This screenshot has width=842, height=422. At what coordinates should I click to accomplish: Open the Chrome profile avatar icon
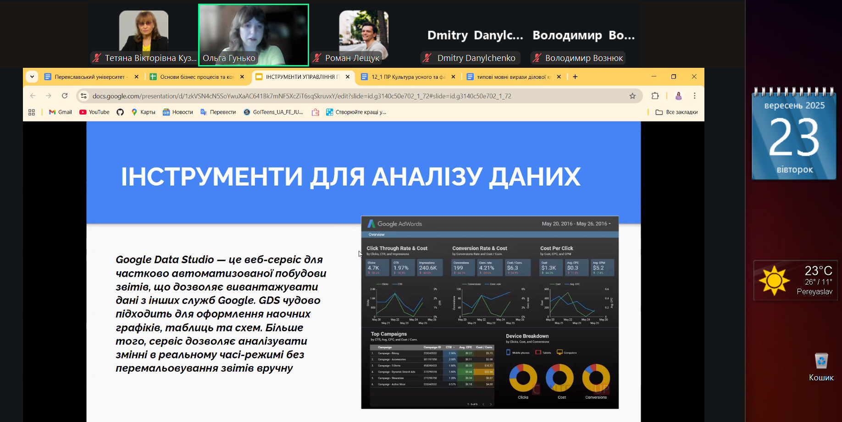click(678, 96)
